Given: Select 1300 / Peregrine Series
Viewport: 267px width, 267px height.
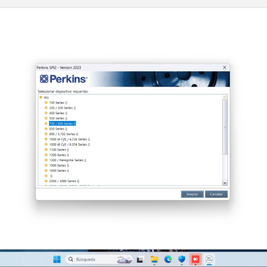Looking at the screenshot, I should 68,160.
